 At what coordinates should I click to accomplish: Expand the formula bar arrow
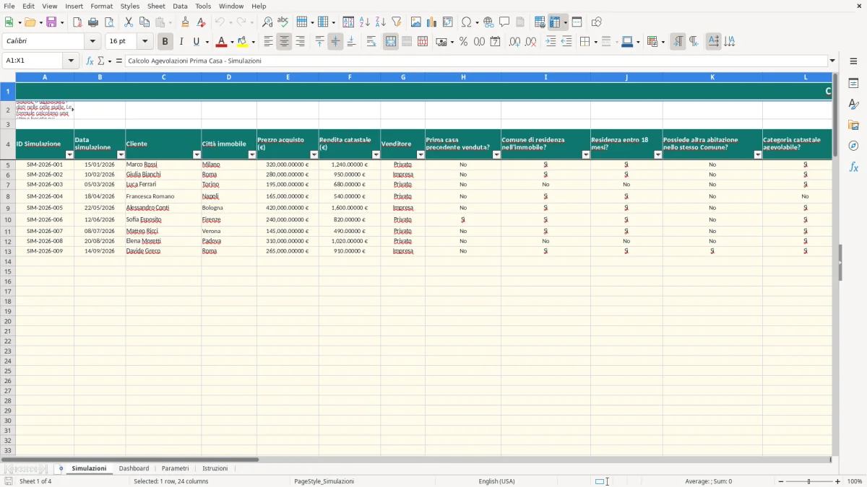[832, 61]
